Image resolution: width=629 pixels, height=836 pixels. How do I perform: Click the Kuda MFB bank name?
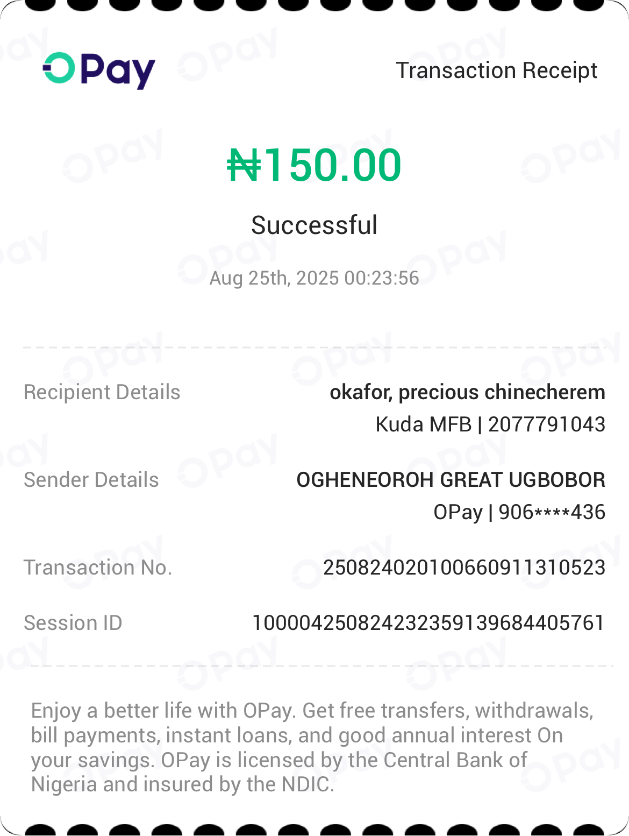pos(423,424)
